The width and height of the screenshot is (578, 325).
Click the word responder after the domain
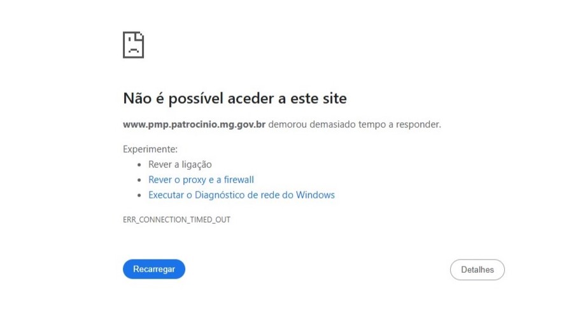pos(418,125)
